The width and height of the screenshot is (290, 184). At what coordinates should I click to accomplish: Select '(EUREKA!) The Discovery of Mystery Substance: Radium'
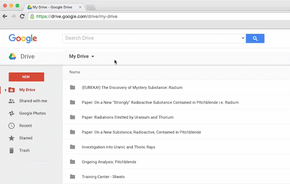132,87
